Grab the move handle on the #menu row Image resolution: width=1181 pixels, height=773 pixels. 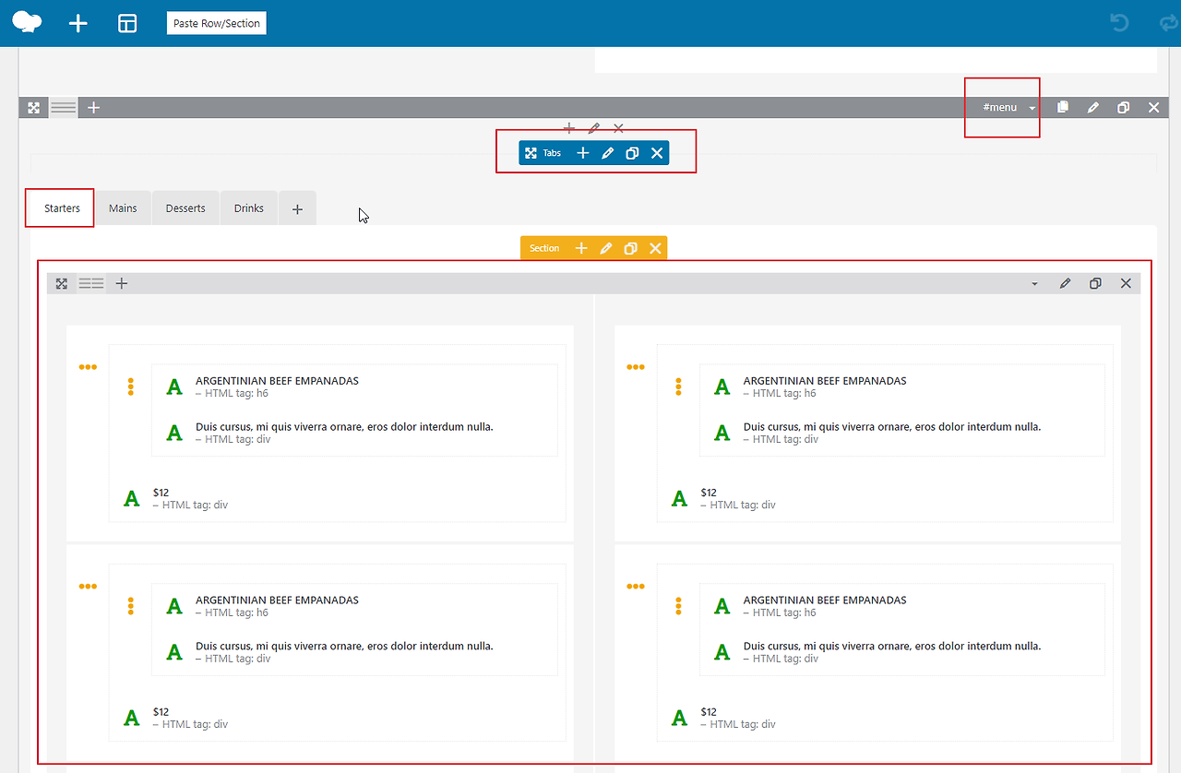[x=34, y=108]
